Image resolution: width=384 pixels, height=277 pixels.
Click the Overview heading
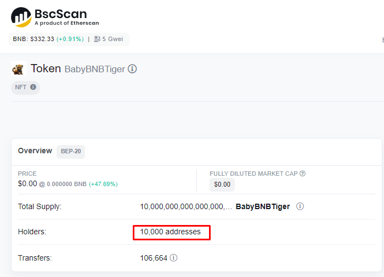tap(35, 151)
